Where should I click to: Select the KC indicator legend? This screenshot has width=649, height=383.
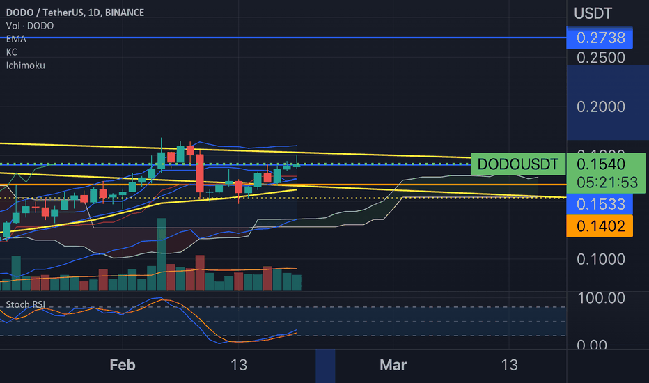[x=12, y=52]
